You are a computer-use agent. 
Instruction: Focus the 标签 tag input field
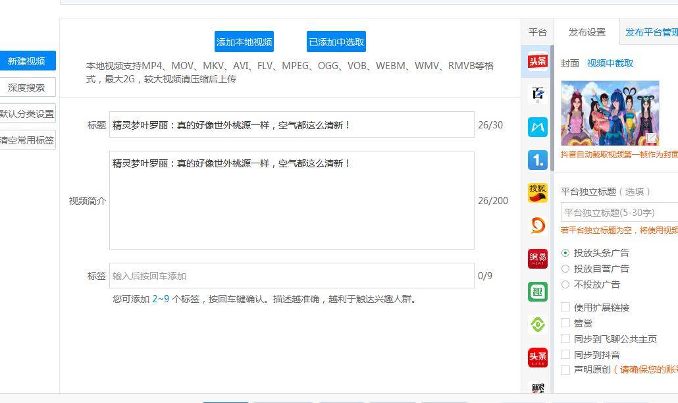coord(292,276)
